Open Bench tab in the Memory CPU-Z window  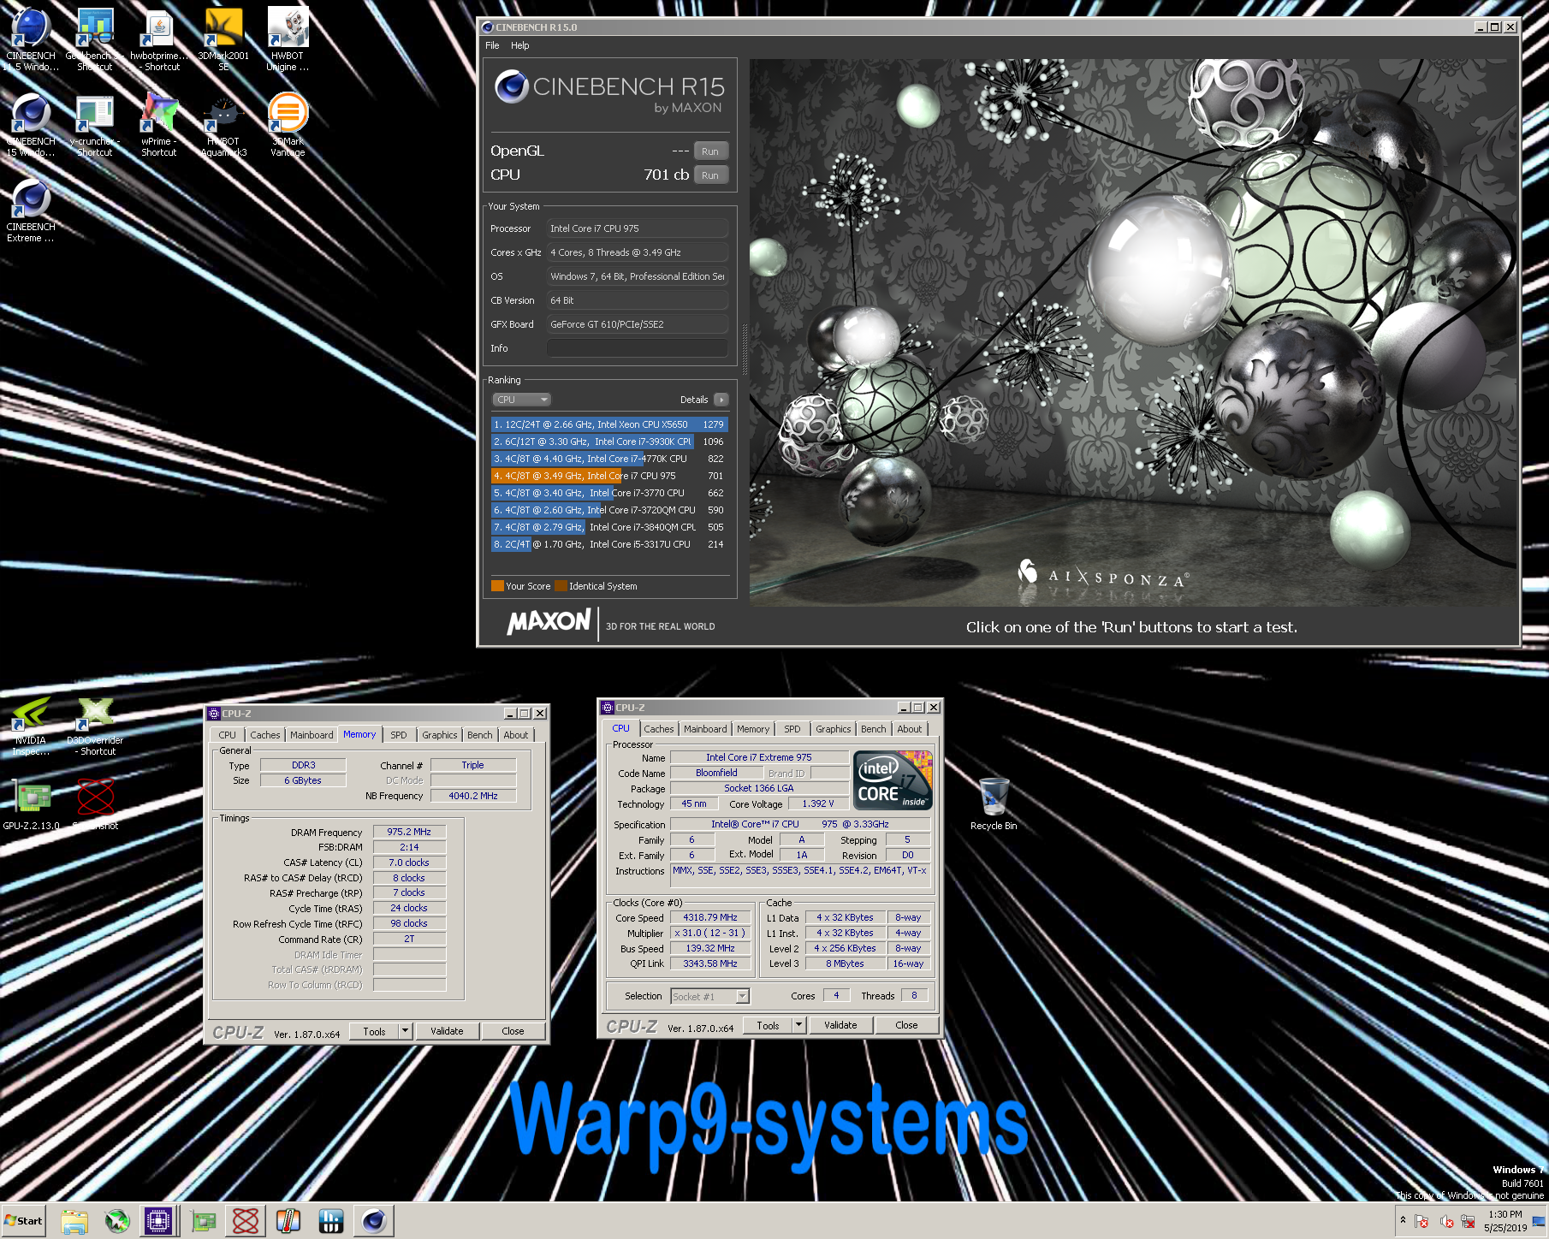coord(480,735)
